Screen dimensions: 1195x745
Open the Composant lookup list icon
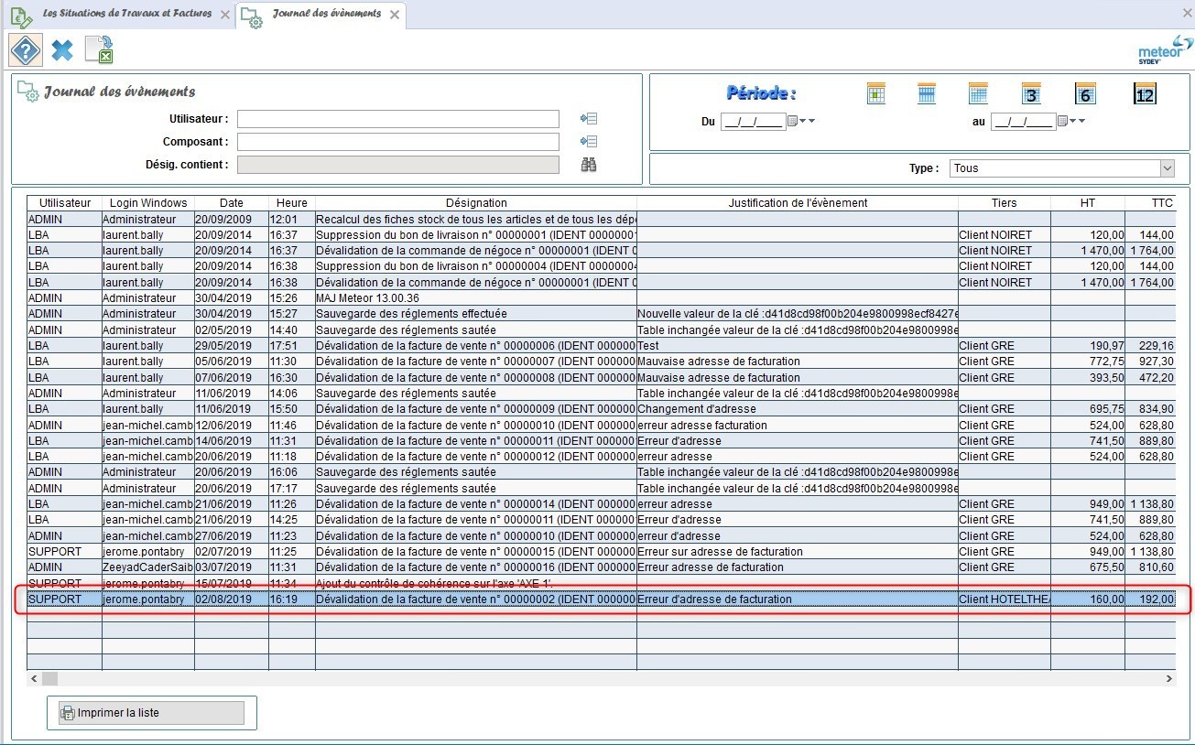pos(589,142)
